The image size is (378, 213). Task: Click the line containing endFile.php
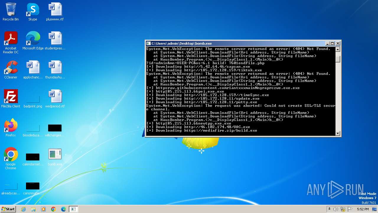click(205, 63)
